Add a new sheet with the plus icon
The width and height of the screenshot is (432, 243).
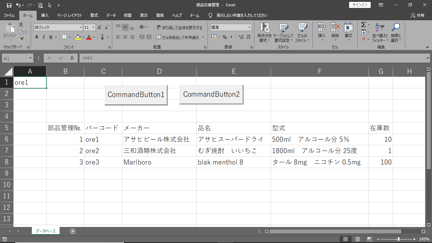[73, 231]
